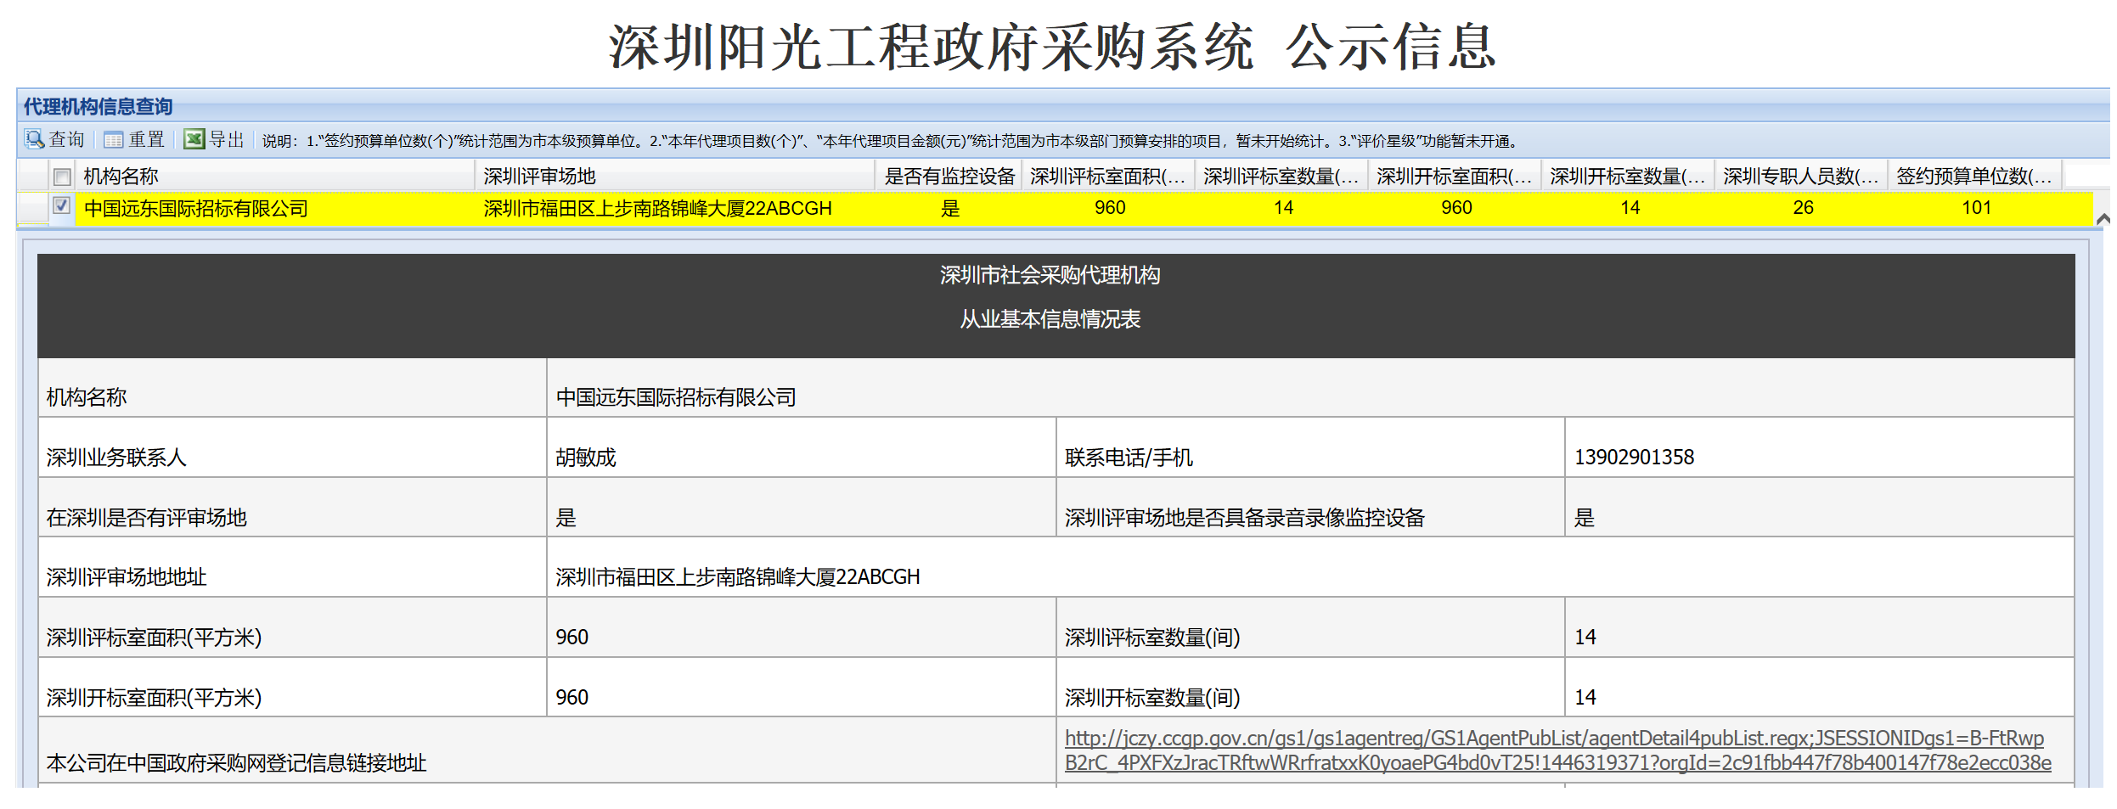Click address value in detail table
This screenshot has height=809, width=2117.
738,577
